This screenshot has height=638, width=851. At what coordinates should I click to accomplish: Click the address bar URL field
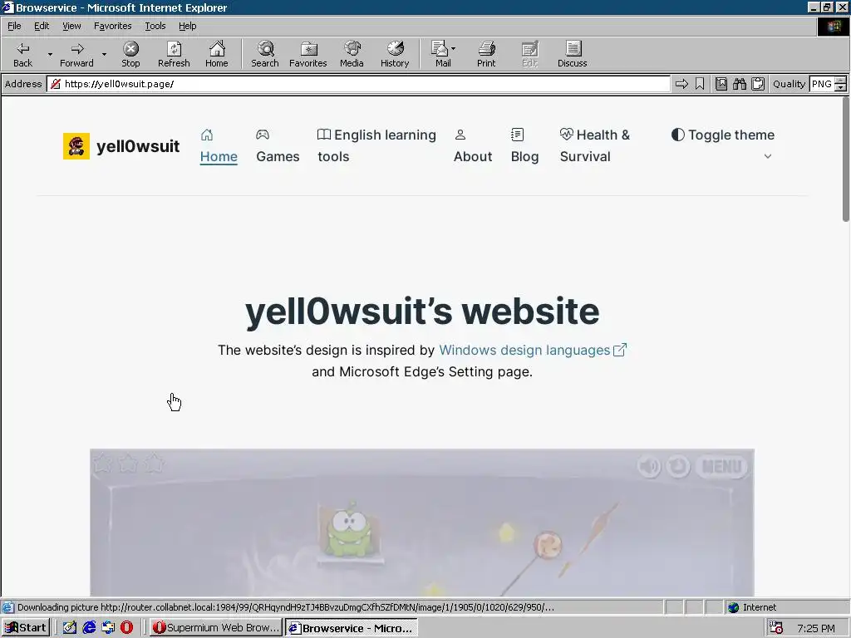(358, 84)
